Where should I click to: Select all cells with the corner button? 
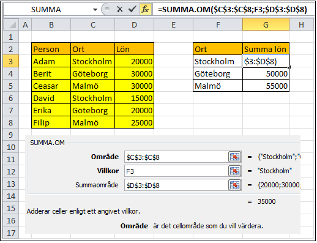[x=11, y=24]
